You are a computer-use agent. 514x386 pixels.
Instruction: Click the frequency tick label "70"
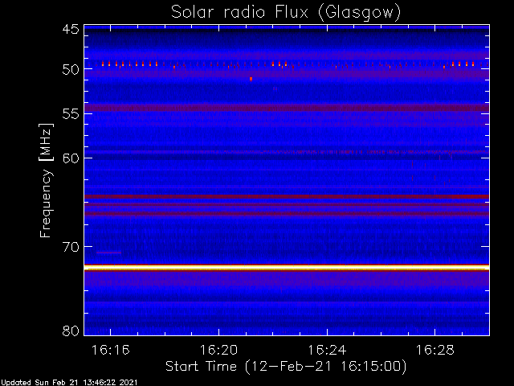point(71,247)
